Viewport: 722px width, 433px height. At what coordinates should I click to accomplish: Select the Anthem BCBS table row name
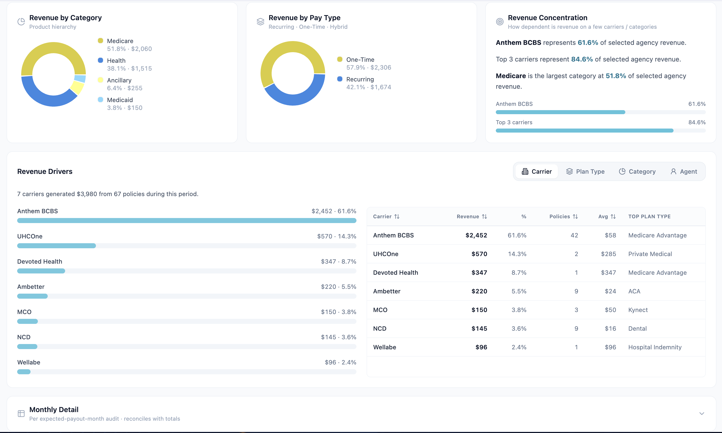tap(393, 235)
